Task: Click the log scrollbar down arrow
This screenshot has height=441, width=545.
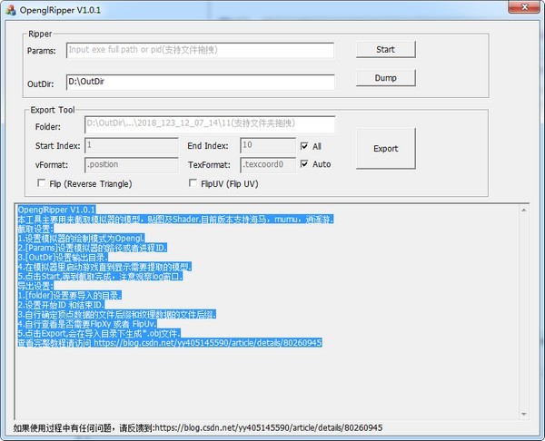Action: pyautogui.click(x=524, y=415)
